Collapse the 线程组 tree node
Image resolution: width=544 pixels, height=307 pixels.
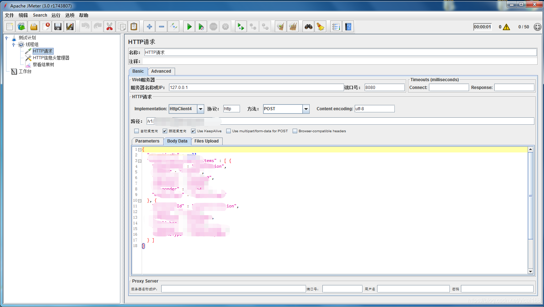pos(13,44)
